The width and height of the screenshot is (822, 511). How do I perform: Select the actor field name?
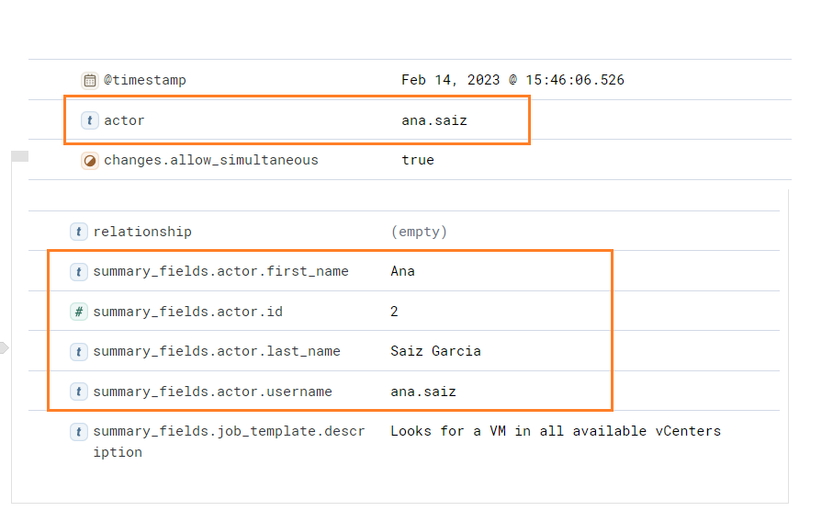pyautogui.click(x=124, y=120)
